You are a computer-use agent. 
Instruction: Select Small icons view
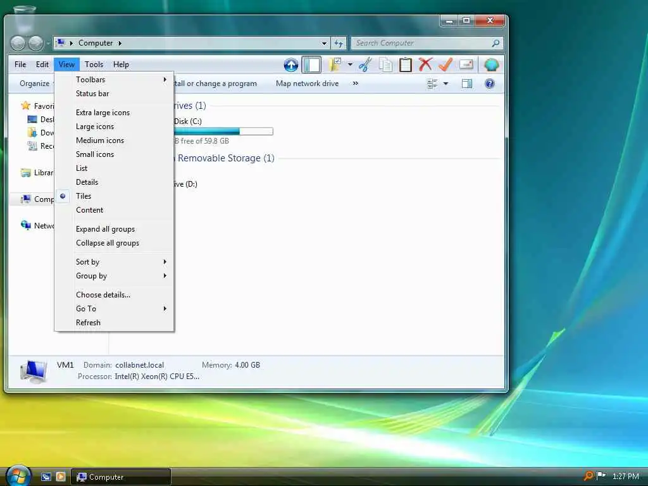114,154
